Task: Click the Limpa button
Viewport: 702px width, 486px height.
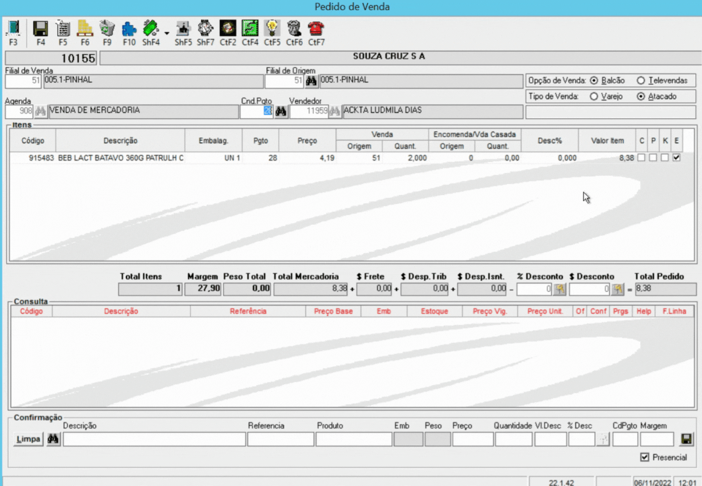Action: tap(28, 439)
